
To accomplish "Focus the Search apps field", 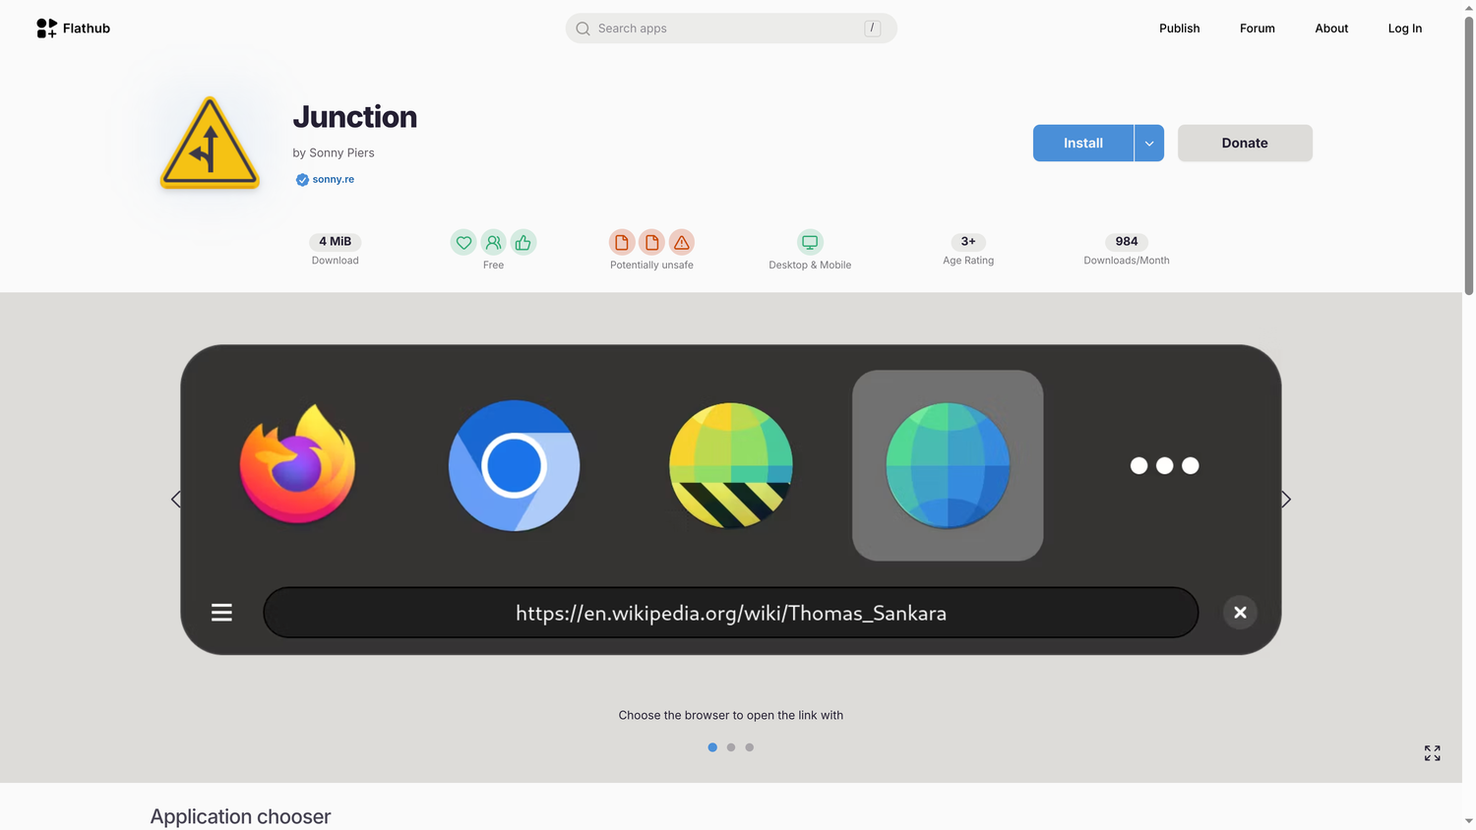I will [731, 29].
